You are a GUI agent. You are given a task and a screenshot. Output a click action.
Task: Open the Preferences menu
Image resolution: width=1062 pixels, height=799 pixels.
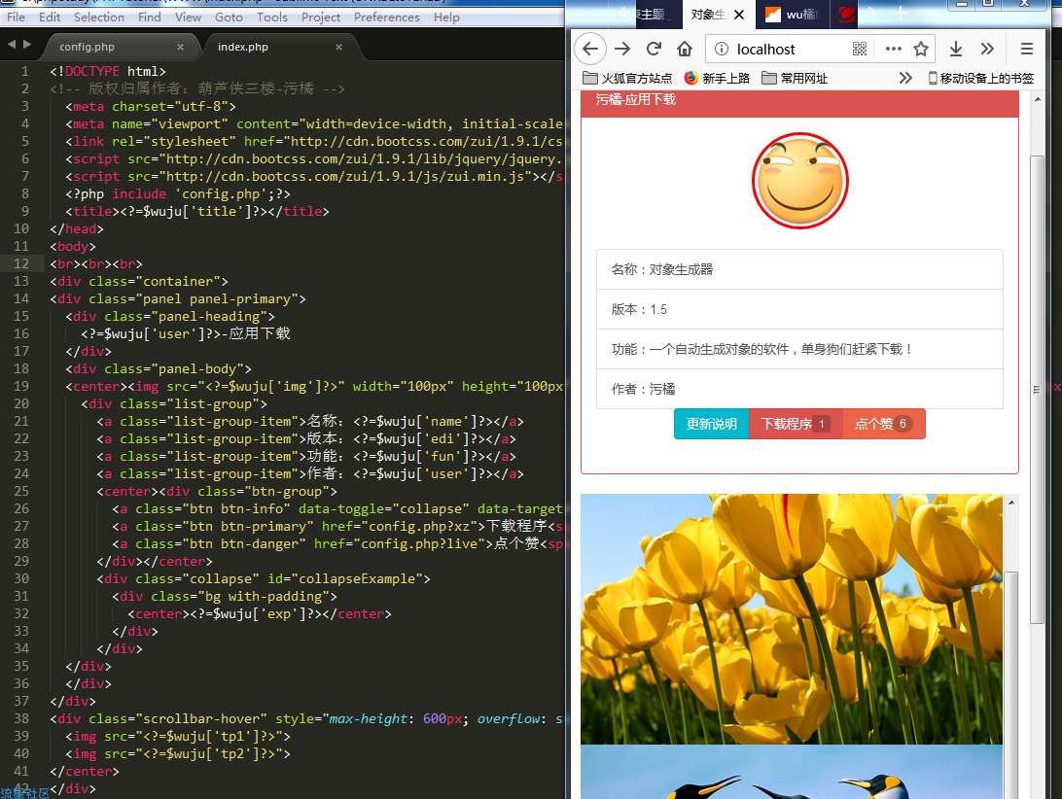(x=387, y=17)
